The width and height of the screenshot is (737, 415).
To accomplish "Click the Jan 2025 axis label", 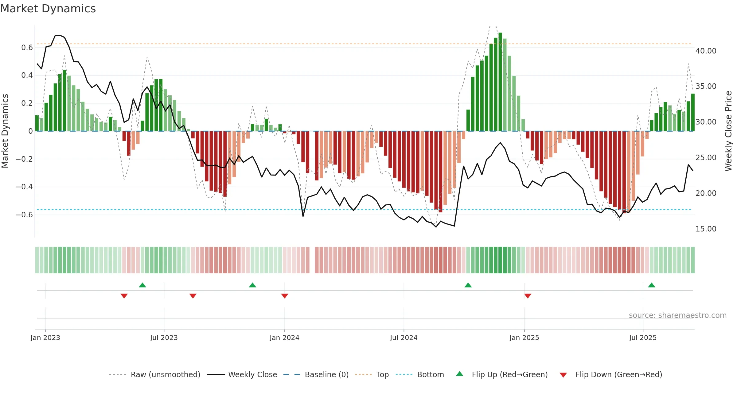I will pos(524,338).
